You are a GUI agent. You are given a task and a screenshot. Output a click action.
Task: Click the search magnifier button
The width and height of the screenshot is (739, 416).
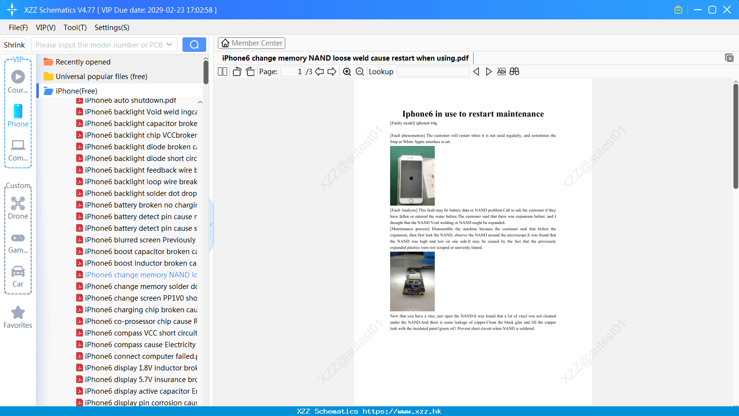point(194,45)
